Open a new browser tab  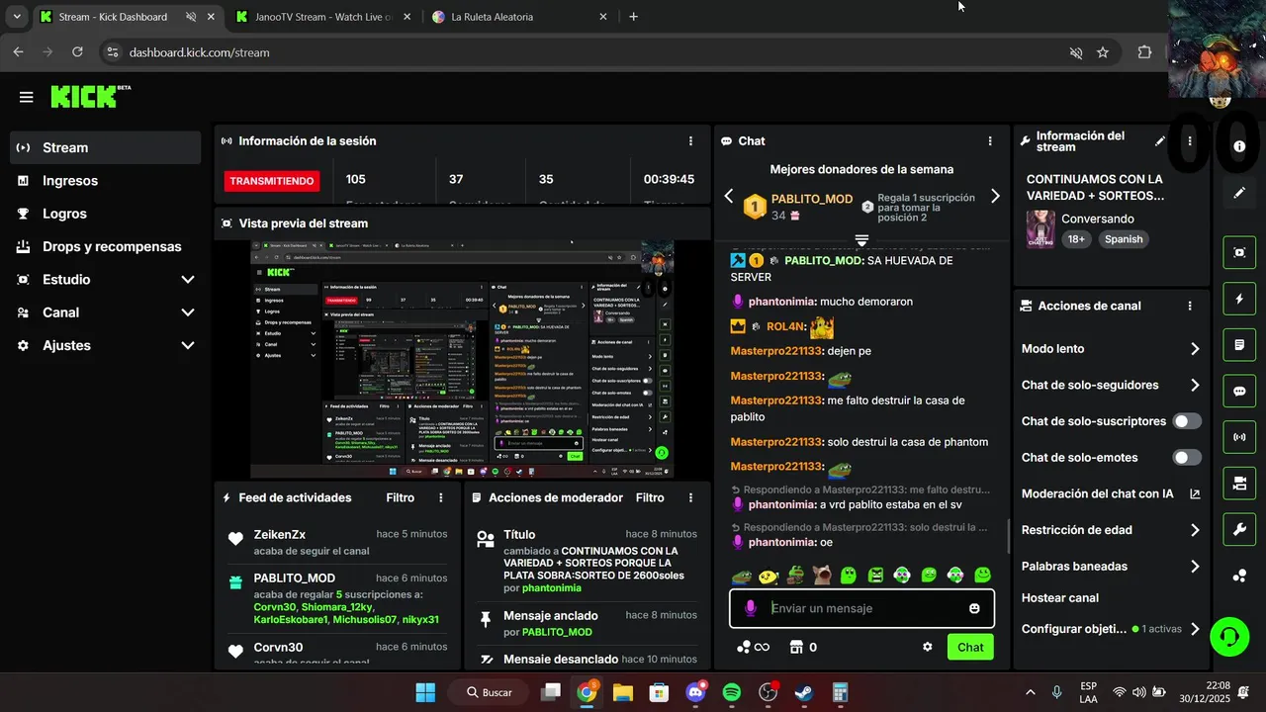pyautogui.click(x=634, y=17)
